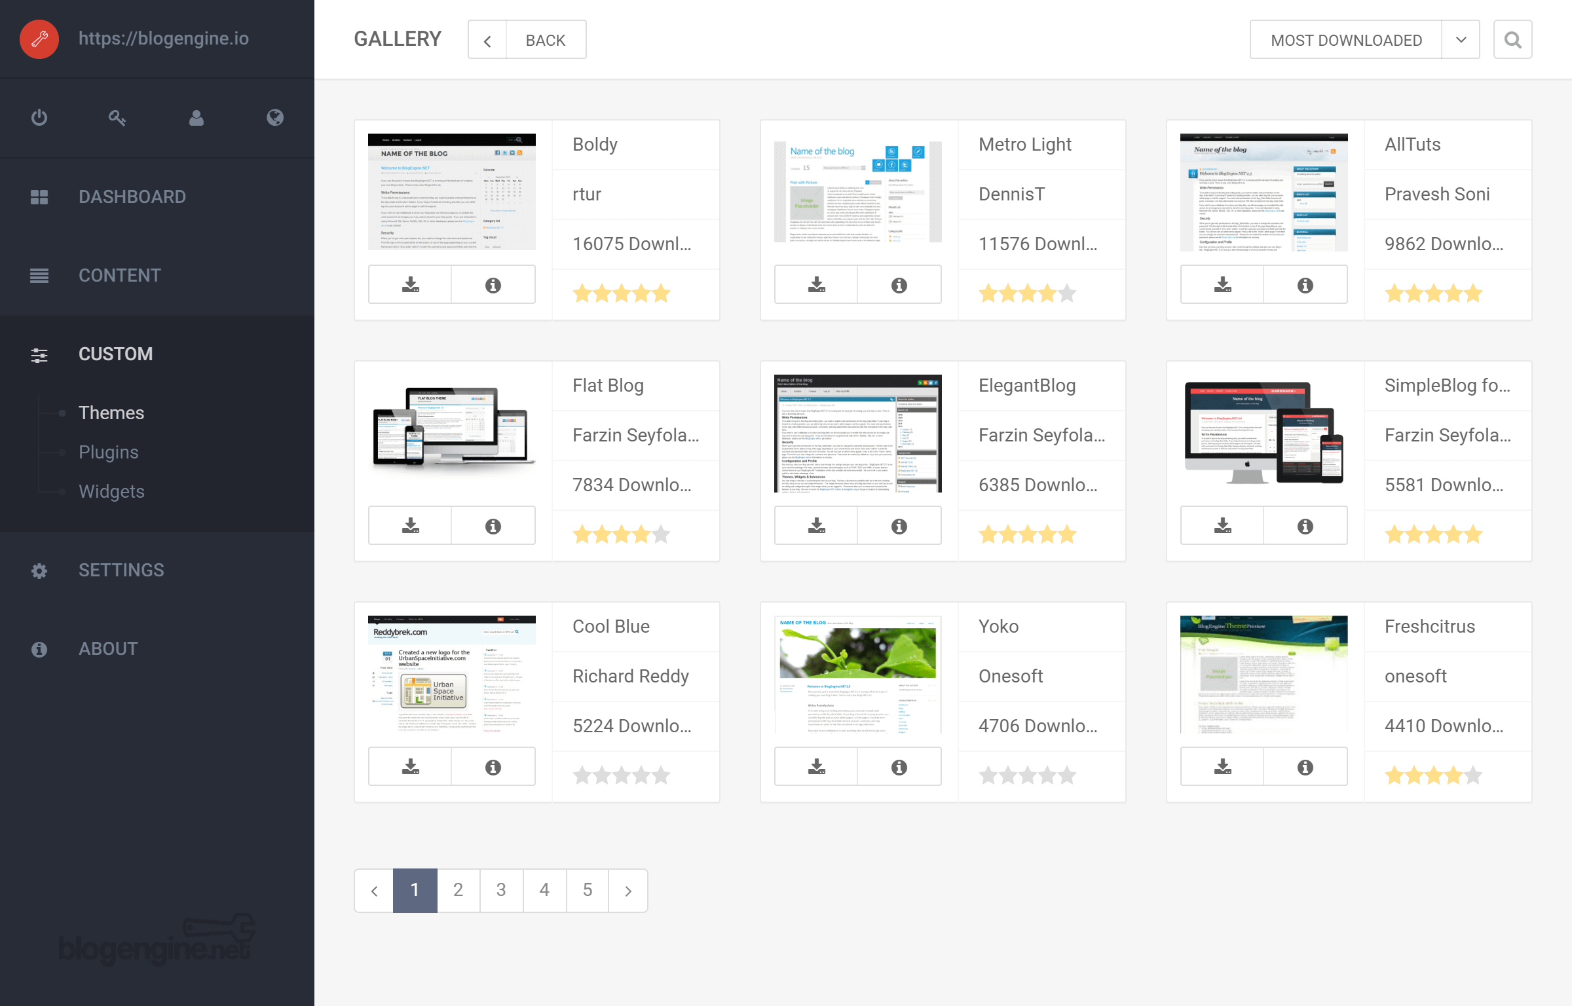Show info for Freshcitrus theme
Image resolution: width=1572 pixels, height=1006 pixels.
click(x=1305, y=767)
